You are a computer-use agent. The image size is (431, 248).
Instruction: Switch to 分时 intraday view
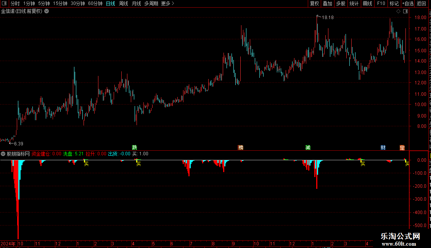click(15, 3)
